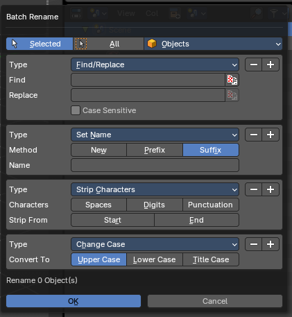Cancel the Batch Rename dialog
The height and width of the screenshot is (317, 292).
[x=215, y=301]
